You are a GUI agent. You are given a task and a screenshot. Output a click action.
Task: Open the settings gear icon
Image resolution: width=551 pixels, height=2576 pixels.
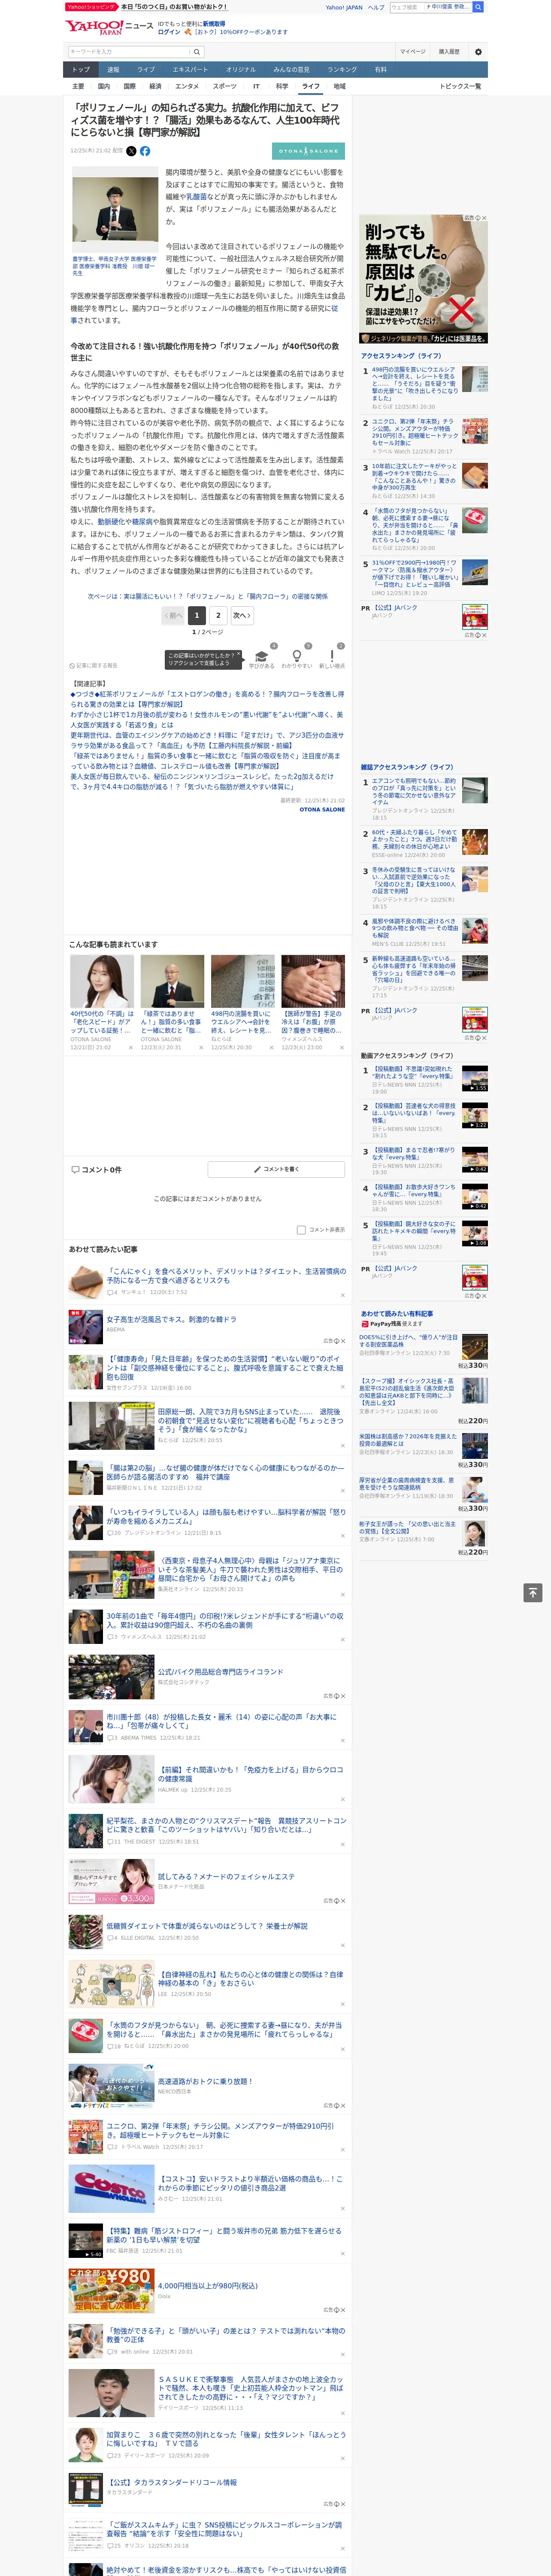point(478,52)
